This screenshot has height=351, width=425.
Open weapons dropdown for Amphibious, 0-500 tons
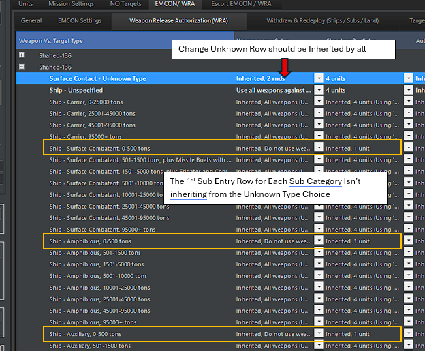pyautogui.click(x=319, y=241)
